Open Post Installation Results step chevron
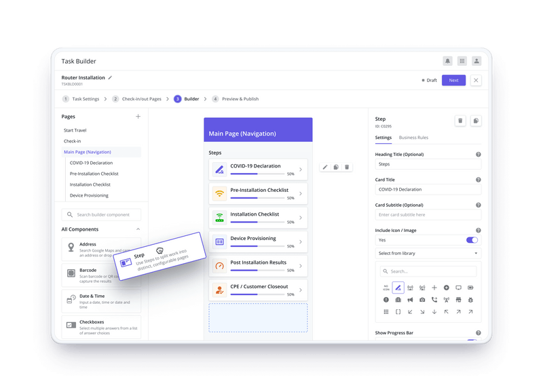 [301, 266]
